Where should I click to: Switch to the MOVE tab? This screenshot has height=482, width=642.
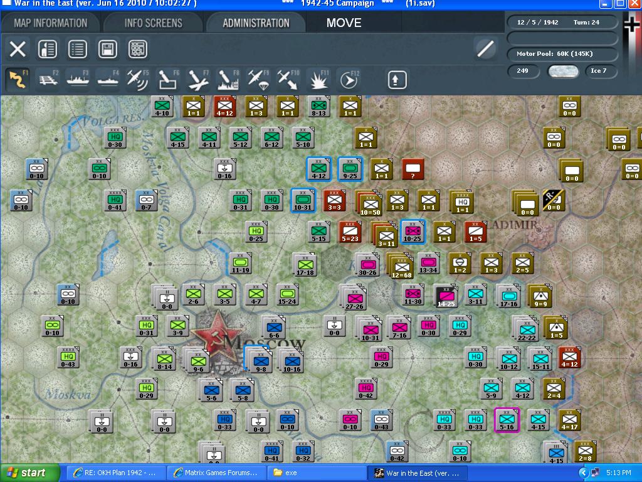pos(344,23)
